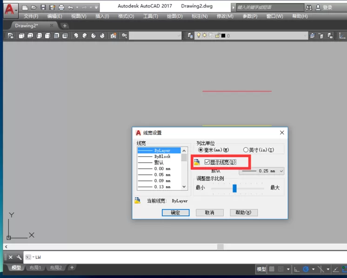Expand quick access toolbar customize arrow
347x278 pixels.
(96, 7)
